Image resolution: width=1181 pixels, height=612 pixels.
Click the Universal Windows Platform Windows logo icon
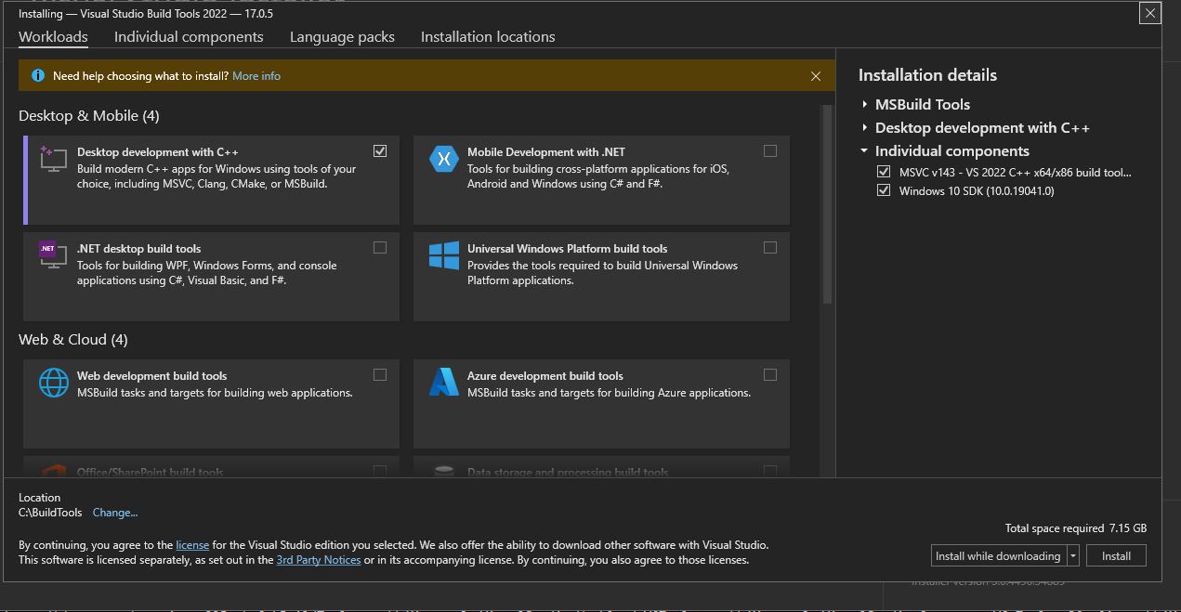point(444,254)
